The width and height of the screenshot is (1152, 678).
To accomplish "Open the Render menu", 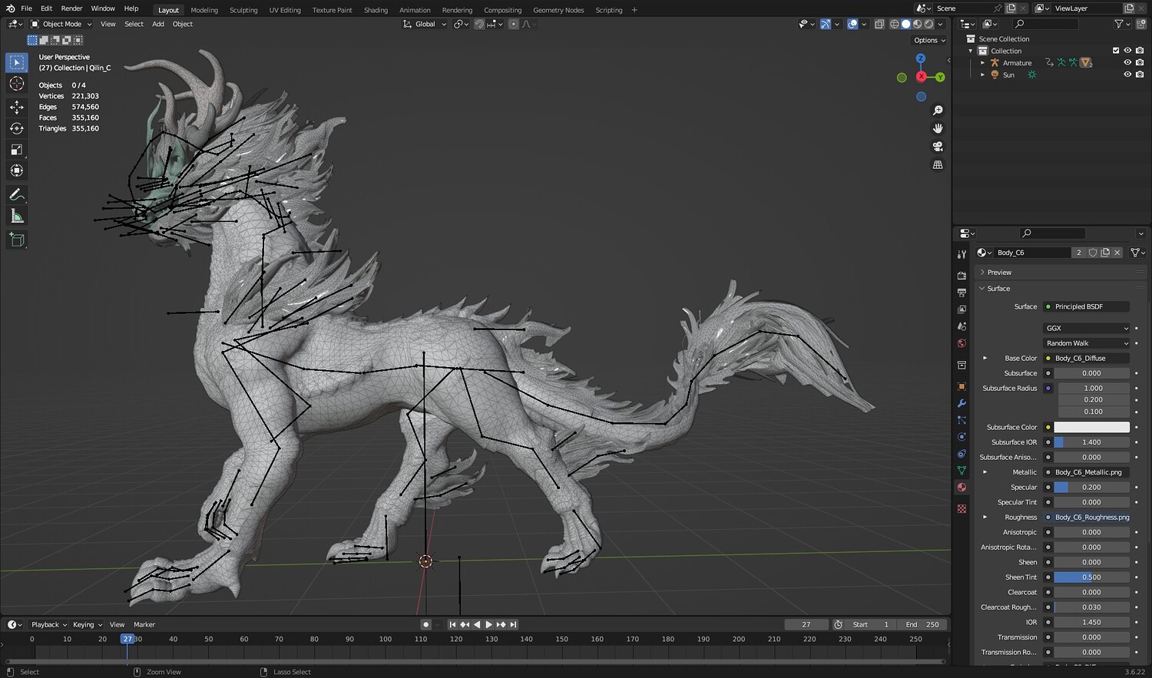I will coord(71,8).
